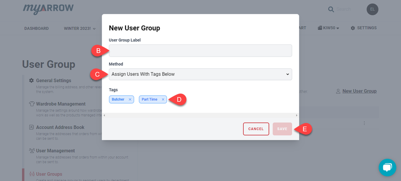
Task: Remove the Part Time tag
Action: 163,100
